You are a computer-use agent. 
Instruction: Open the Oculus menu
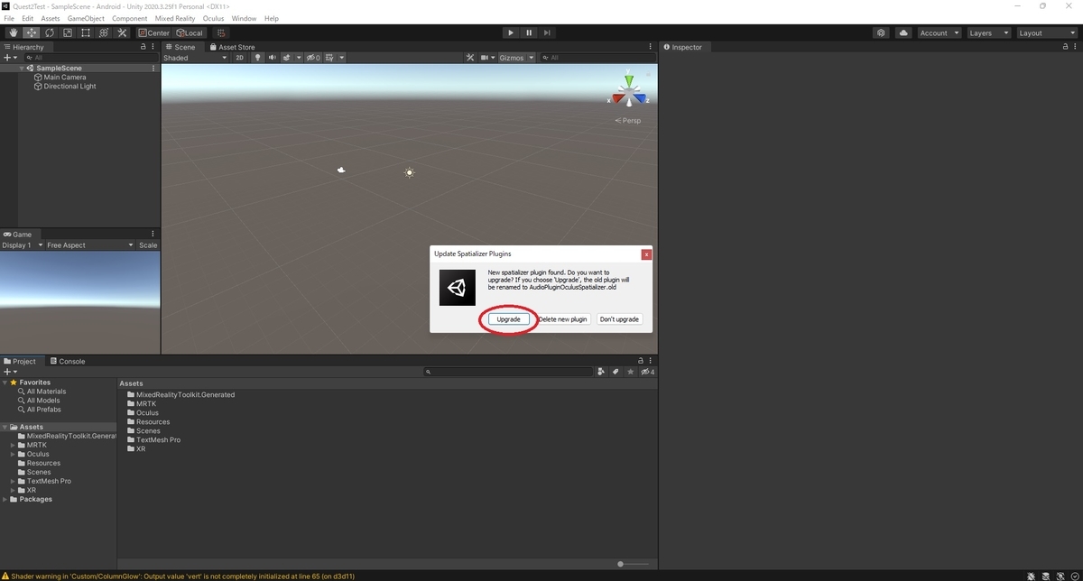pos(213,18)
